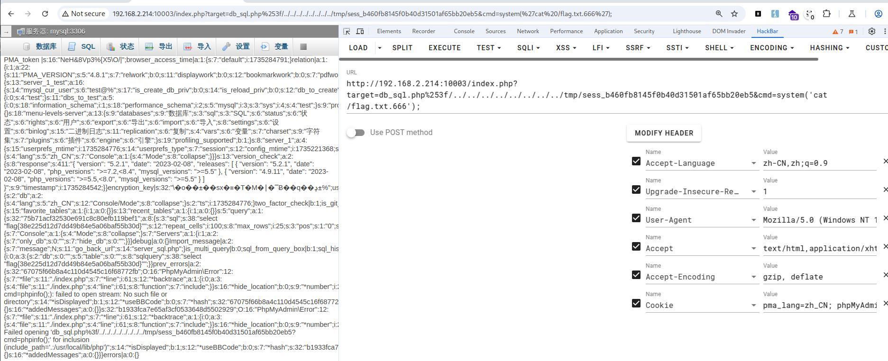Open the SQL tab in phpMyAdmin
The height and width of the screenshot is (361, 888).
(x=82, y=46)
